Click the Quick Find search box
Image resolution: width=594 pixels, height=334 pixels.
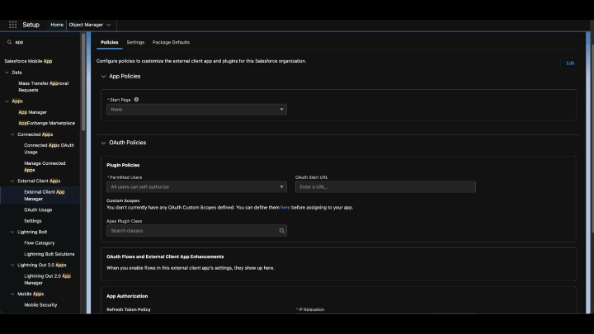40,42
